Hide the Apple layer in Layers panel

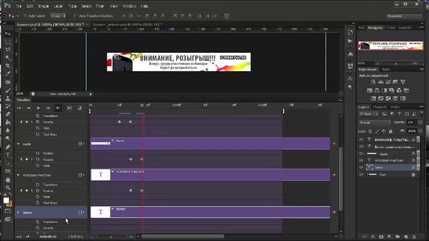coord(361,153)
